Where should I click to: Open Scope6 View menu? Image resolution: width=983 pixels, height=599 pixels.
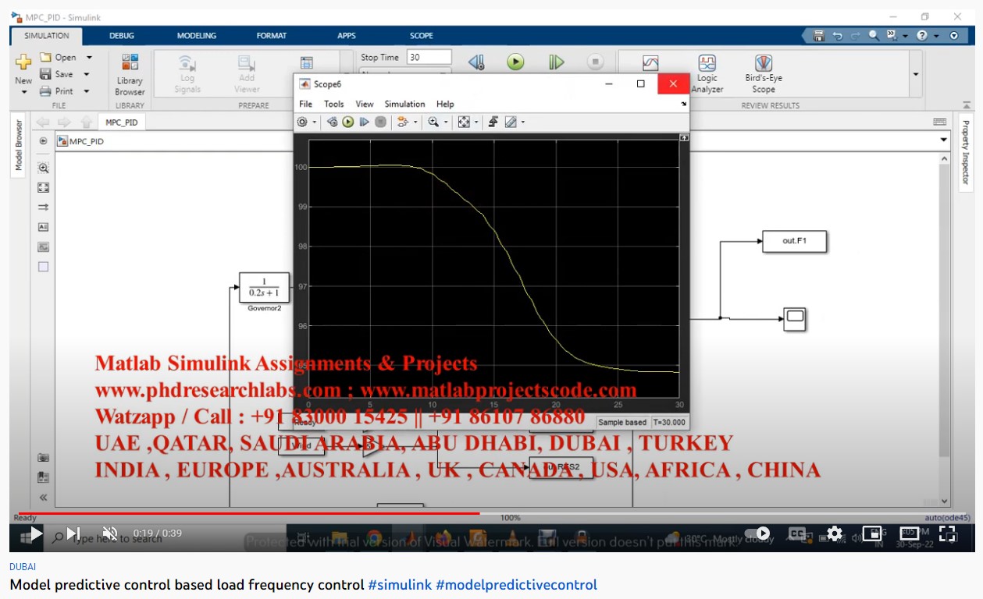(365, 104)
